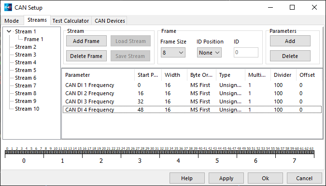Select Stream 3 in the tree
Image resolution: width=326 pixels, height=186 pixels.
point(26,55)
